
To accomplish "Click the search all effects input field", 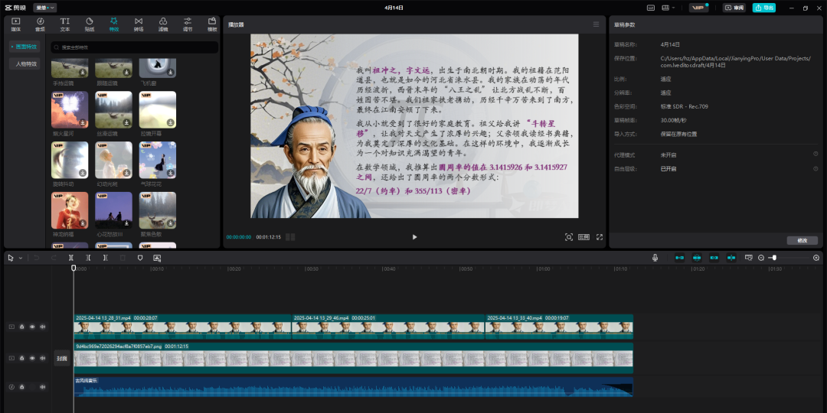I will coord(135,47).
